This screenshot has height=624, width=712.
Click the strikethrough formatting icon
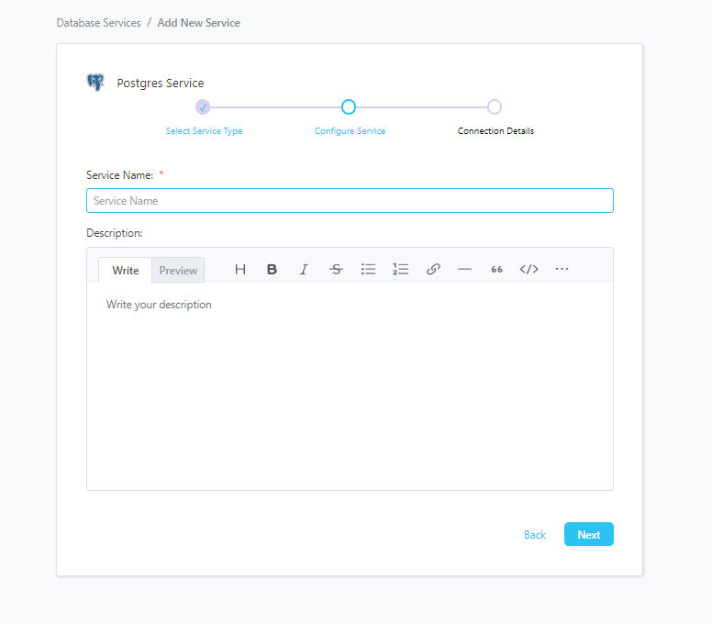tap(336, 269)
